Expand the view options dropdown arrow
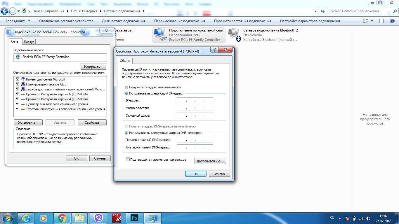399x224 pixels. pos(372,21)
